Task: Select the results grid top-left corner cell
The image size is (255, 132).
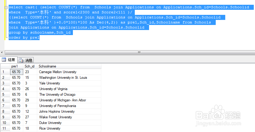Action: pyautogui.click(x=5, y=66)
